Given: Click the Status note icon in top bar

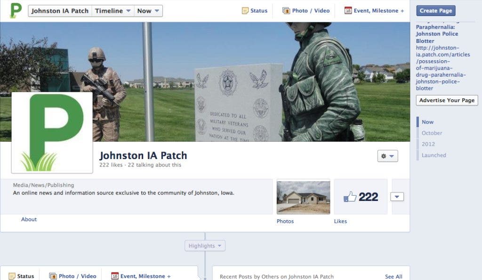Looking at the screenshot, I should [245, 11].
